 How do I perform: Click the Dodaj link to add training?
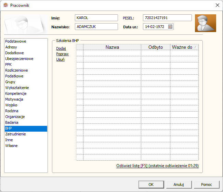pos(61,48)
